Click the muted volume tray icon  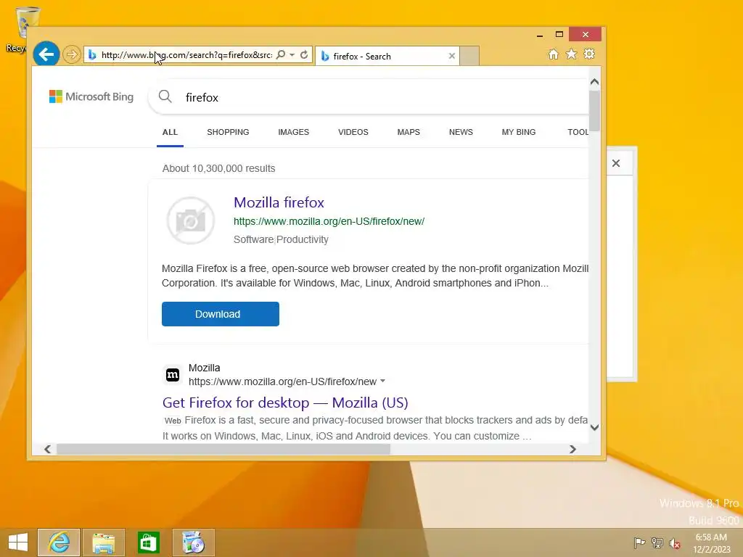pos(675,543)
